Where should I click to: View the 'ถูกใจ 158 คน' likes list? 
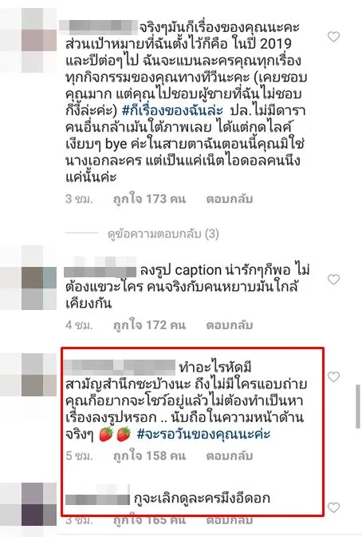149,455
